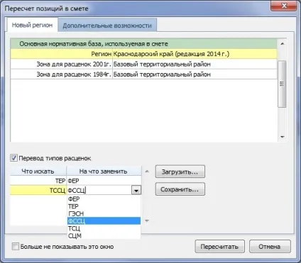Click the Основная нормативная база header row

tap(143, 44)
